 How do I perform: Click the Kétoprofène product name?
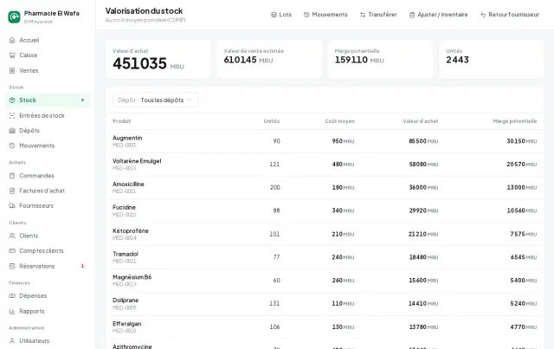click(131, 230)
